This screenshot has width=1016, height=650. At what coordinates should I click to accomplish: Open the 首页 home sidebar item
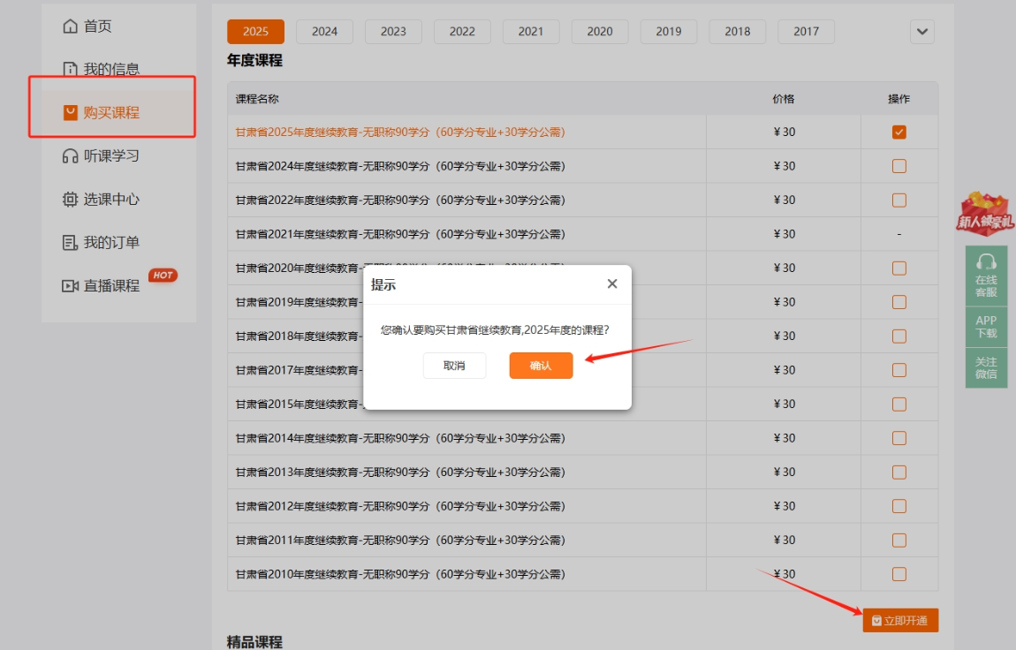(97, 26)
